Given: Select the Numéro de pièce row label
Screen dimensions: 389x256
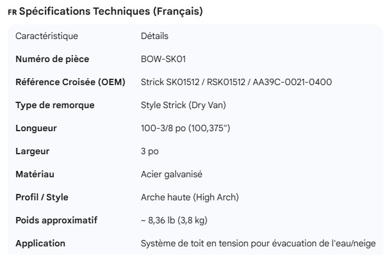Looking at the screenshot, I should pyautogui.click(x=52, y=59).
